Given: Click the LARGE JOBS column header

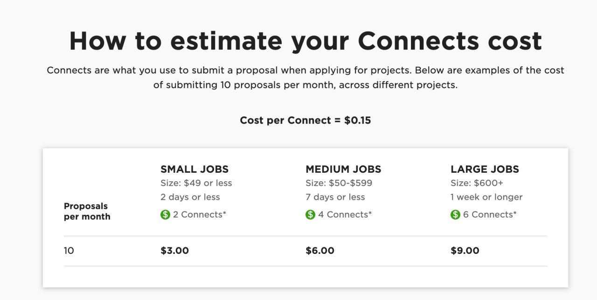Looking at the screenshot, I should (485, 169).
